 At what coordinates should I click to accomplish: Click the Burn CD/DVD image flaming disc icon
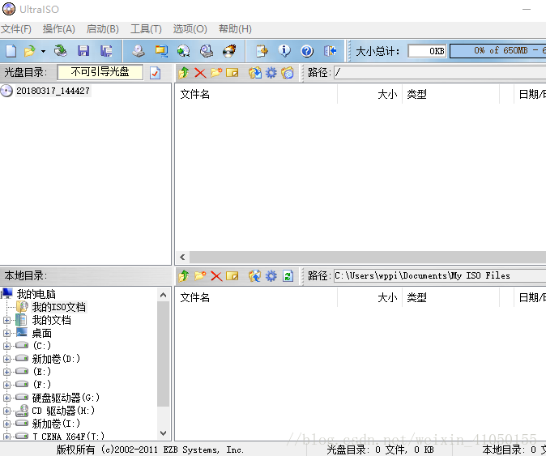point(229,51)
